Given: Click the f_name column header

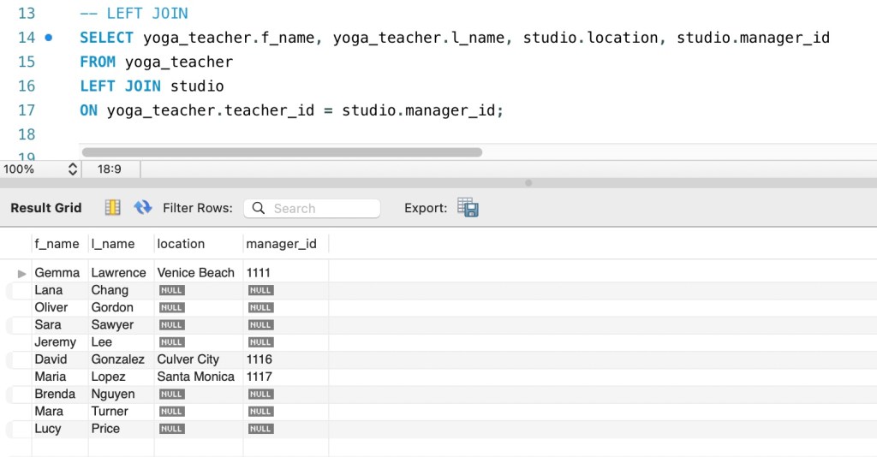Looking at the screenshot, I should click(x=57, y=244).
